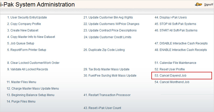Choose 41. Restart Transaction Processor

(x=107, y=95)
